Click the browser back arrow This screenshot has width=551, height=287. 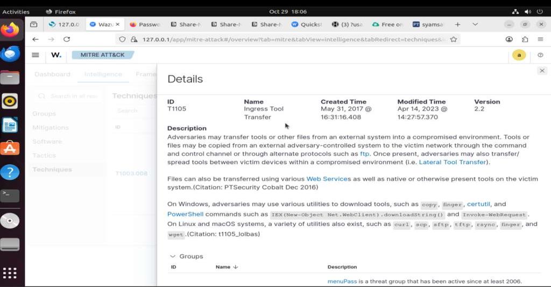[x=36, y=39]
